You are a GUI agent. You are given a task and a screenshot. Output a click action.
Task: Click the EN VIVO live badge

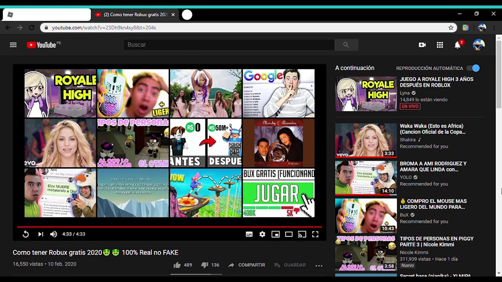(x=410, y=106)
